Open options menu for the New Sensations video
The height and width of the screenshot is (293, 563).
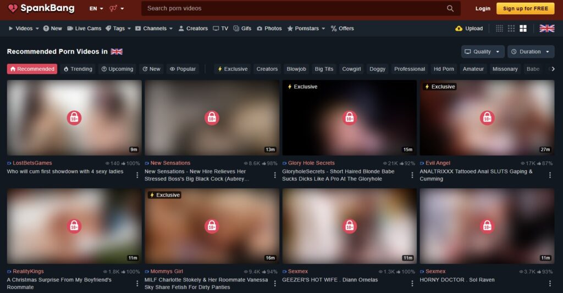pos(275,175)
